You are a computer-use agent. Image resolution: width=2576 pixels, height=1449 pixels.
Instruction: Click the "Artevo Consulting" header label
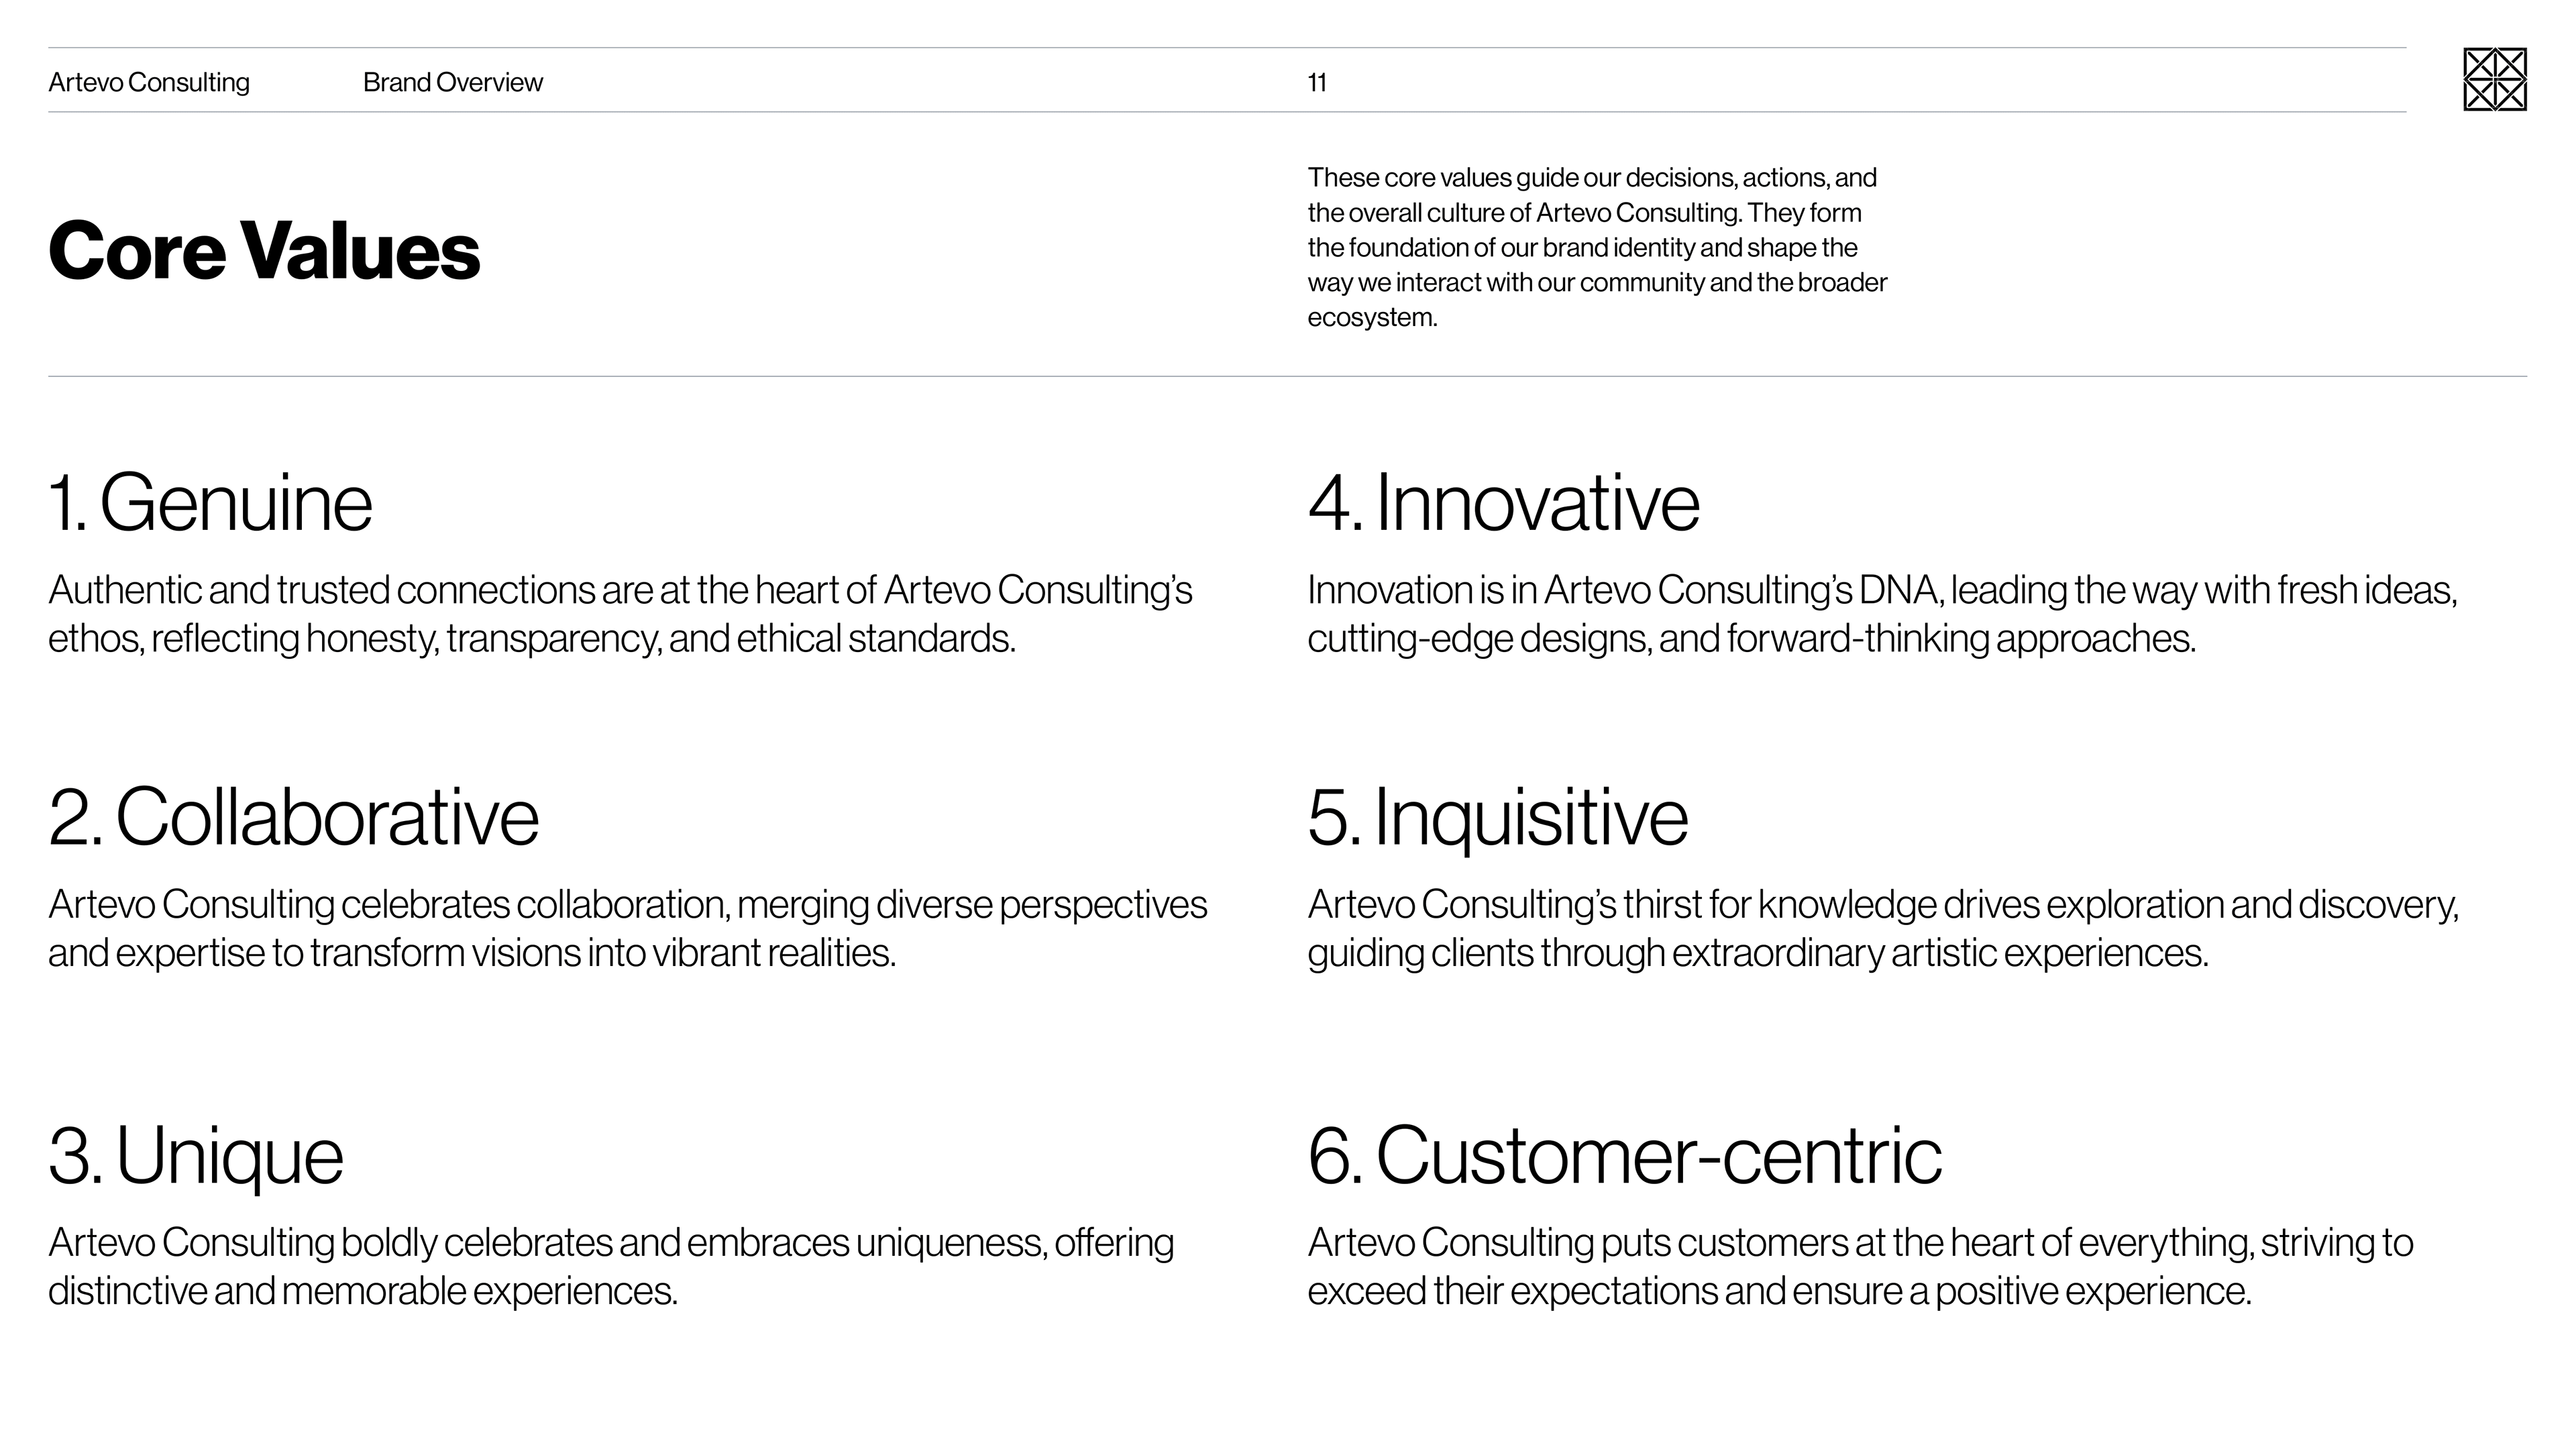point(149,82)
